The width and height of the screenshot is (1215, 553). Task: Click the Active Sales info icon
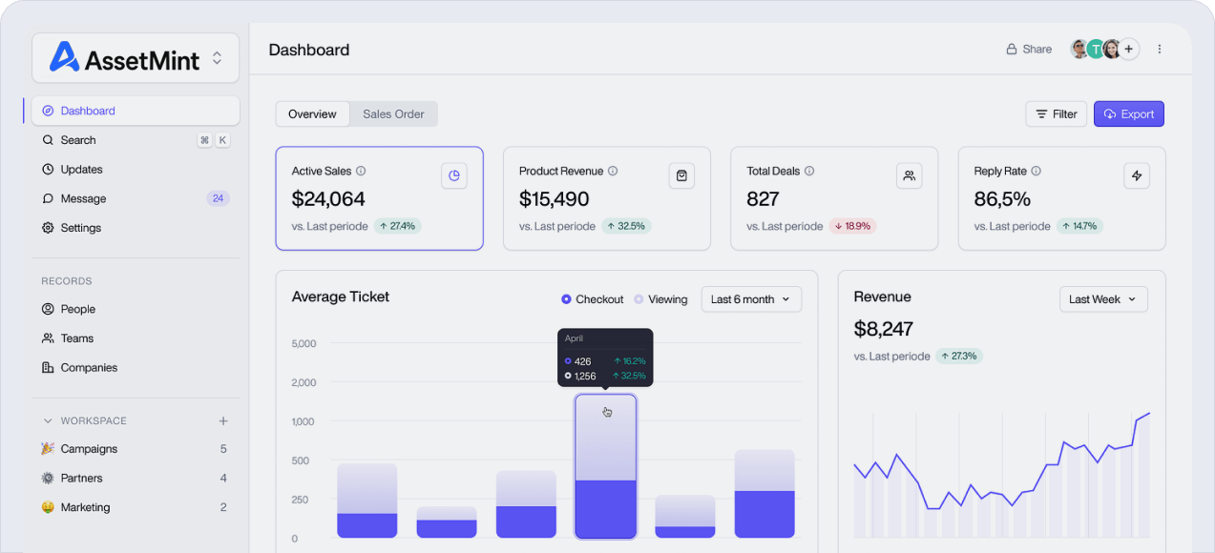(361, 171)
